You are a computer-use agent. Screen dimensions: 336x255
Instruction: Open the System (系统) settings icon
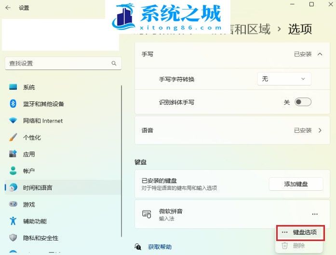13,87
